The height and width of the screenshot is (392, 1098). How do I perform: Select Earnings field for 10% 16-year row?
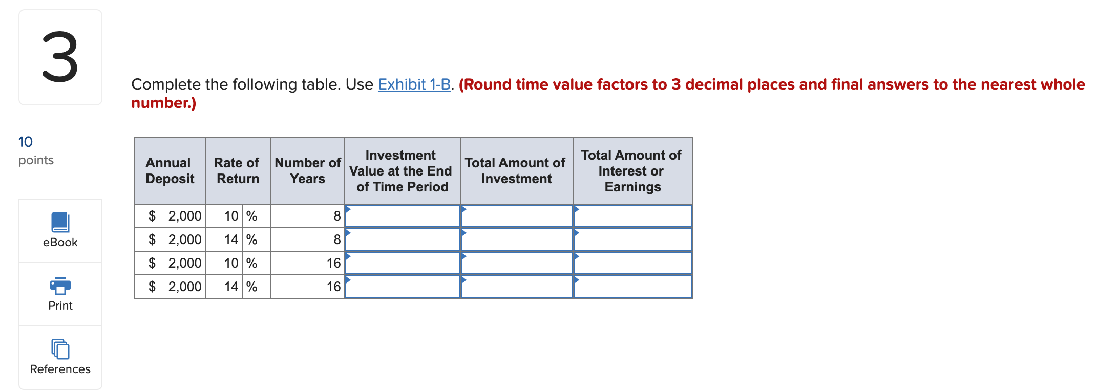pos(632,263)
